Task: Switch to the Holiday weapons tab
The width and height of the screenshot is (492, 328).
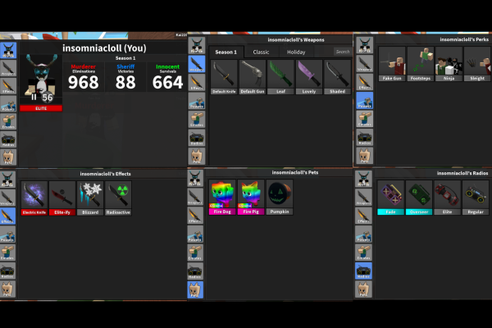Action: click(x=296, y=52)
